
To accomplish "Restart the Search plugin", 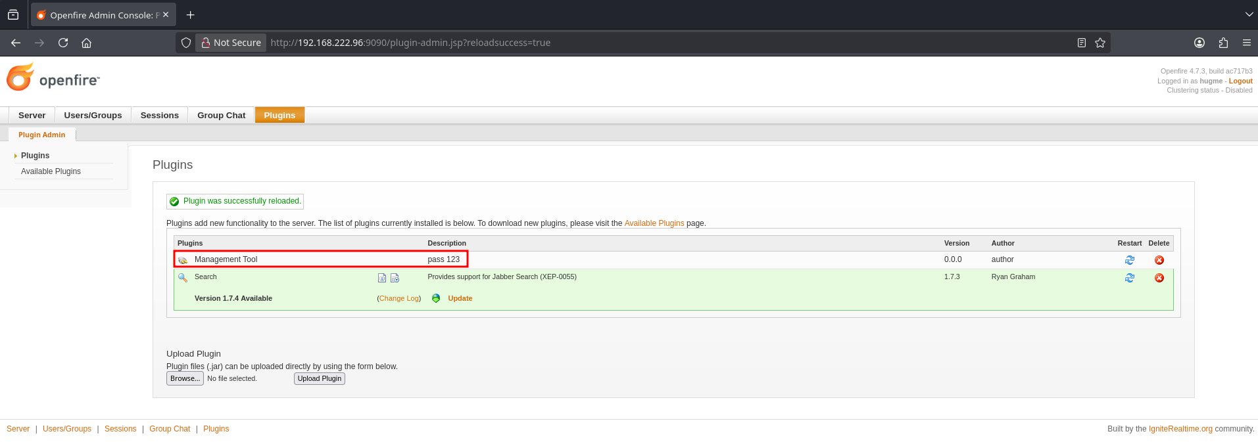I will tap(1129, 278).
